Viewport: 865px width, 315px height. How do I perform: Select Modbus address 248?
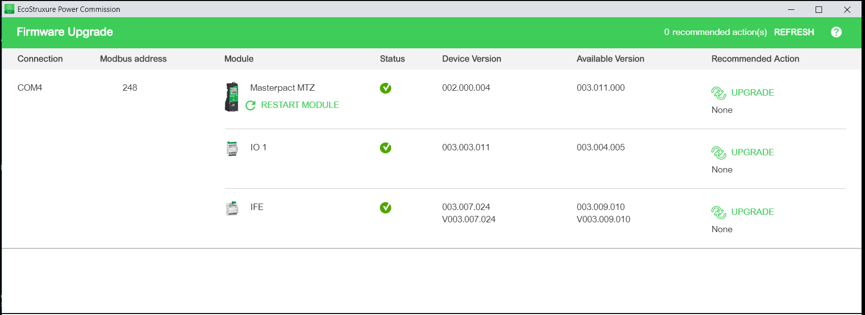coord(130,88)
